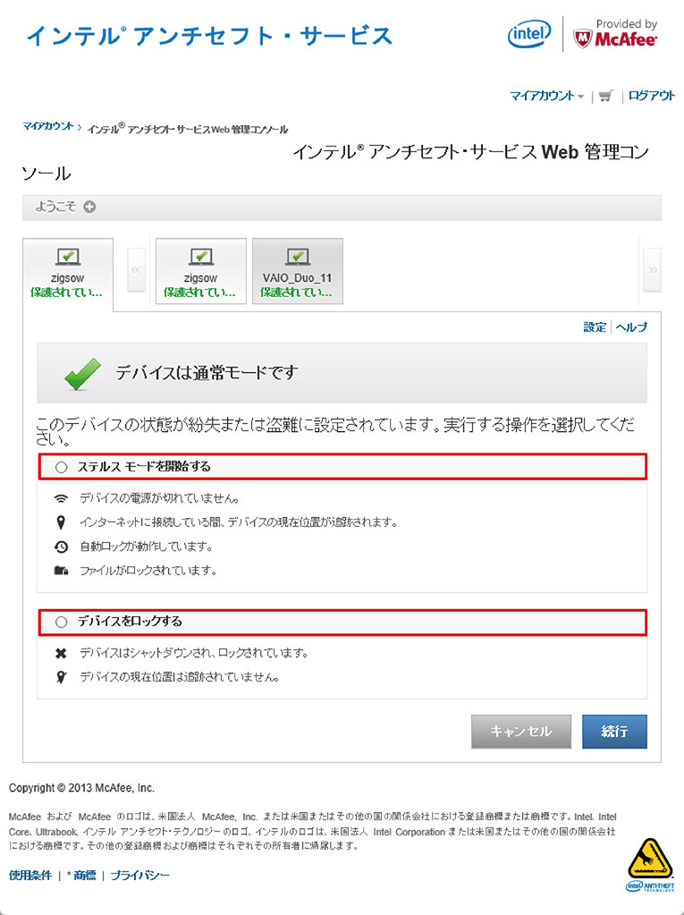Click the shopping cart icon
Image resolution: width=684 pixels, height=915 pixels.
point(606,96)
